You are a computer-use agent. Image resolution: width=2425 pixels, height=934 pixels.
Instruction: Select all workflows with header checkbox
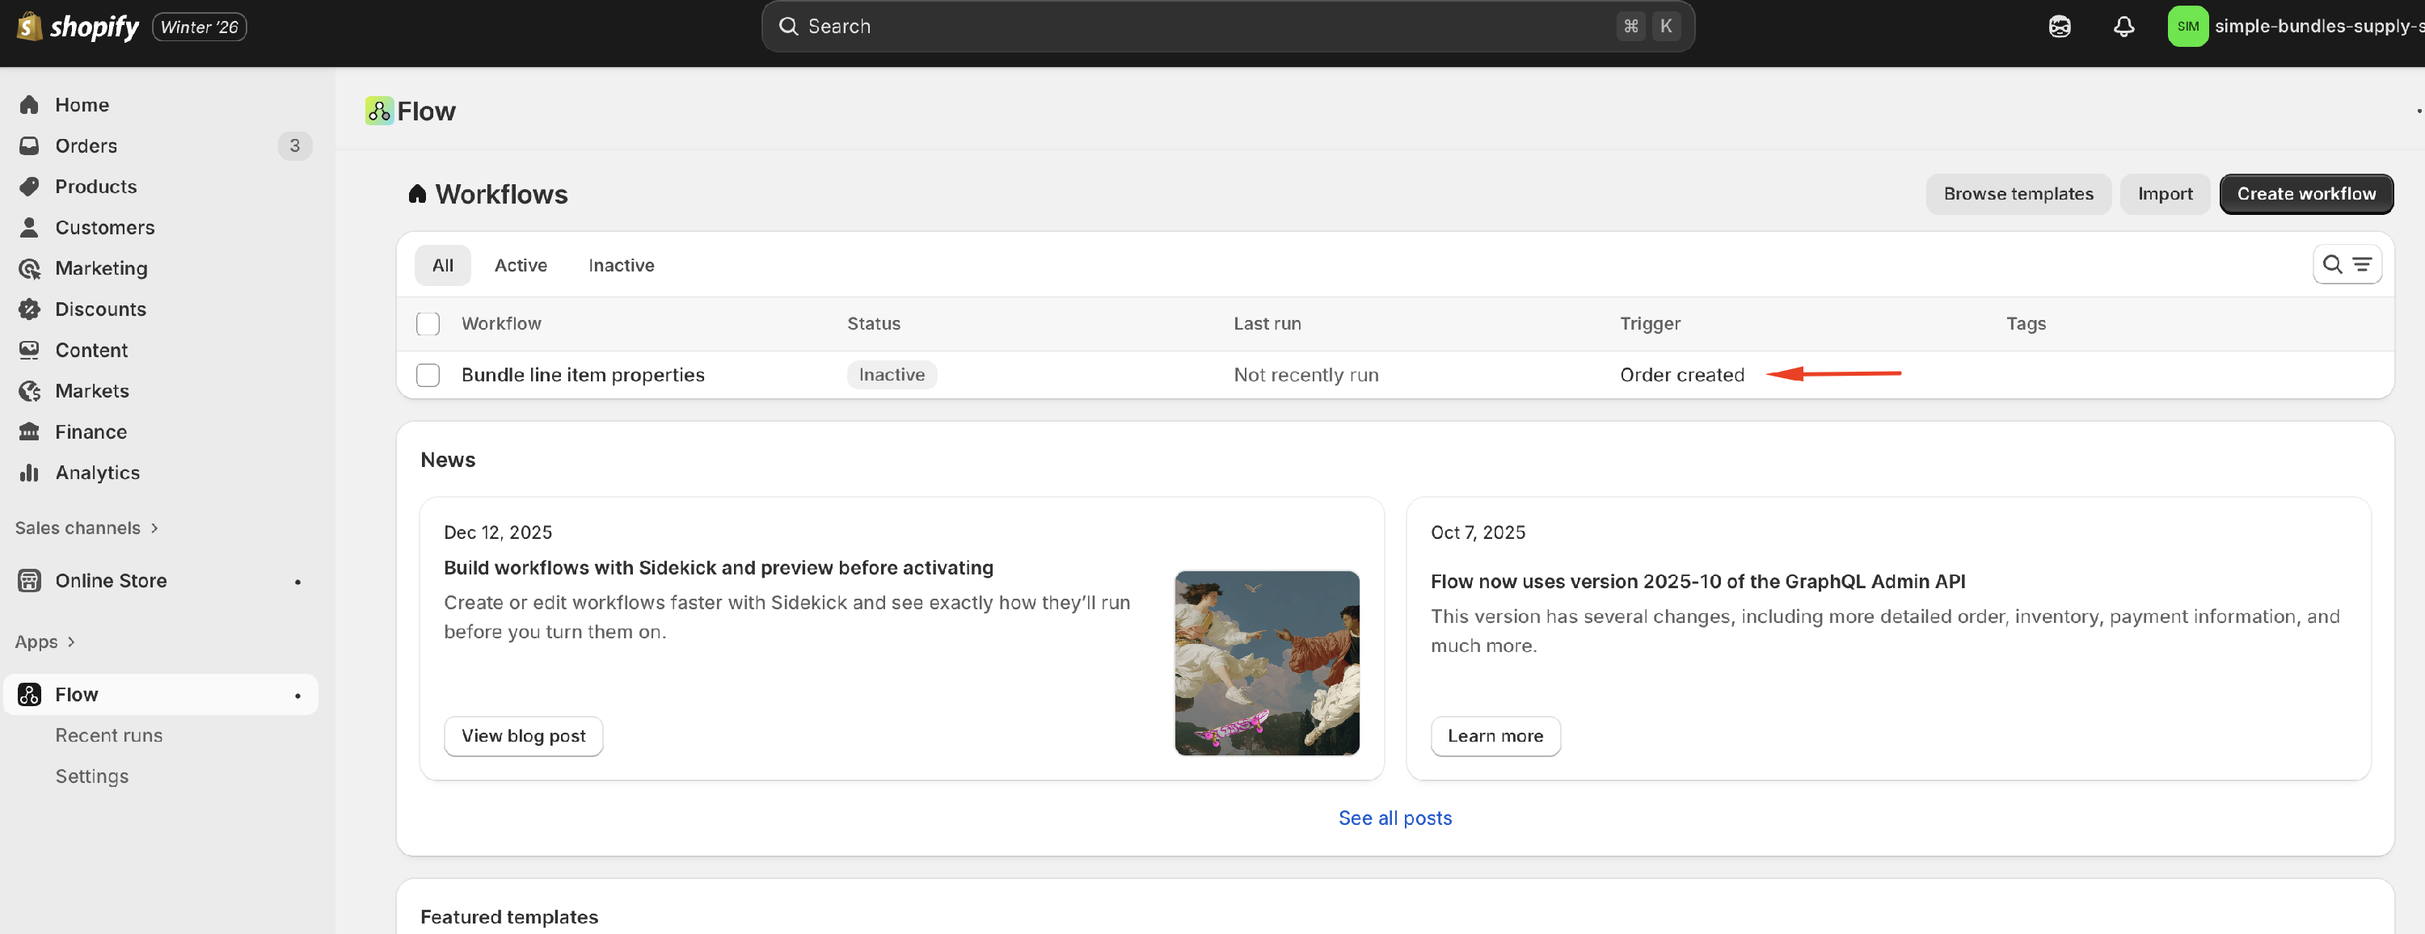click(428, 323)
